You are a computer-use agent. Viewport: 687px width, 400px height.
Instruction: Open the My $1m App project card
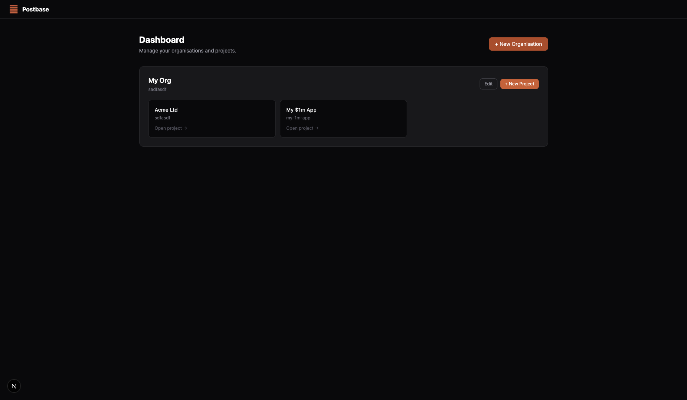coord(343,118)
